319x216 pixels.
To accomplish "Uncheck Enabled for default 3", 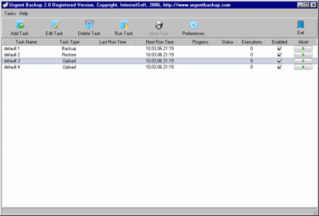I will pos(280,61).
